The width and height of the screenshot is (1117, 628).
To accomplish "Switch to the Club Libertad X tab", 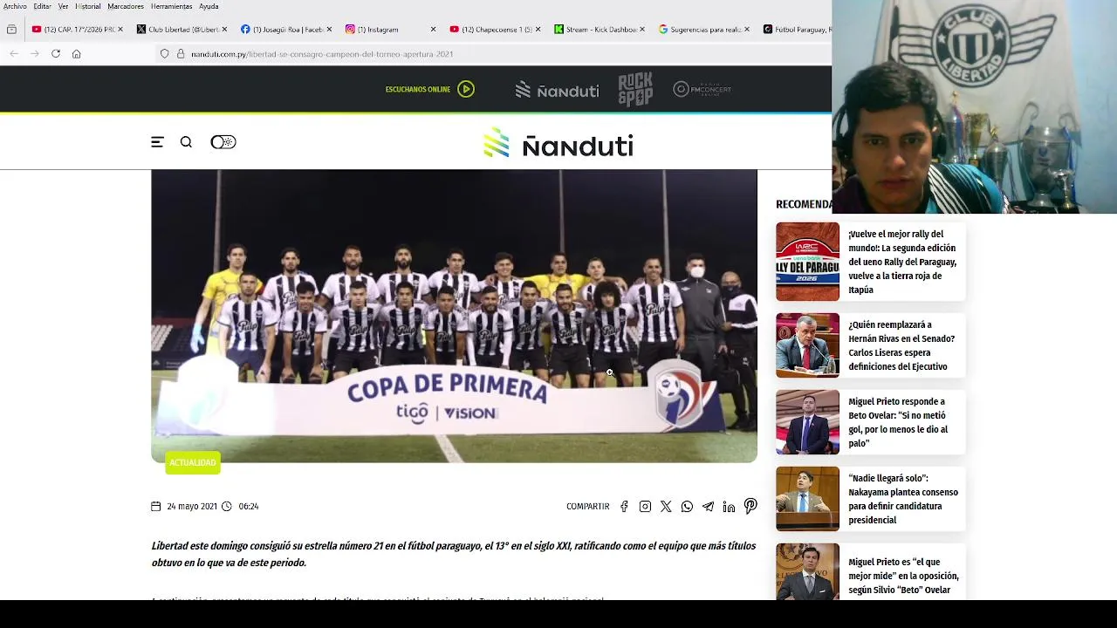I will coord(177,29).
